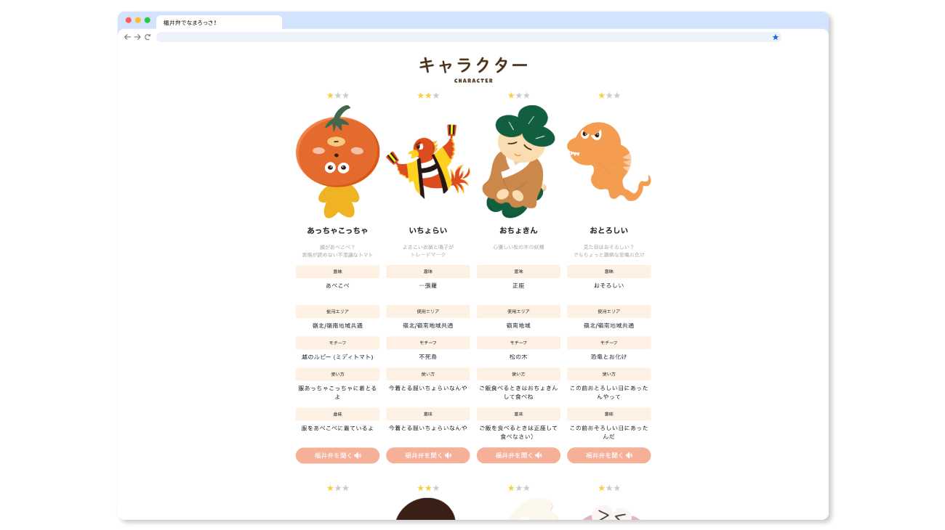Viewport: 945px width, 530px height.
Task: Click speaker icon under あっちゃこっちゃ
Action: [x=358, y=455]
